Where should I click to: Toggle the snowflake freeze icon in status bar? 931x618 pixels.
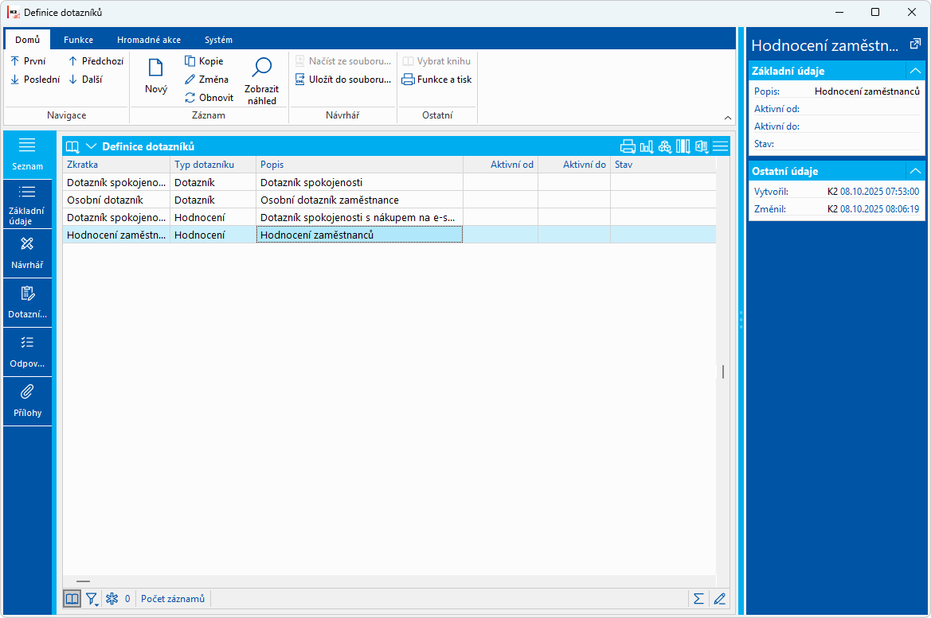pos(111,599)
